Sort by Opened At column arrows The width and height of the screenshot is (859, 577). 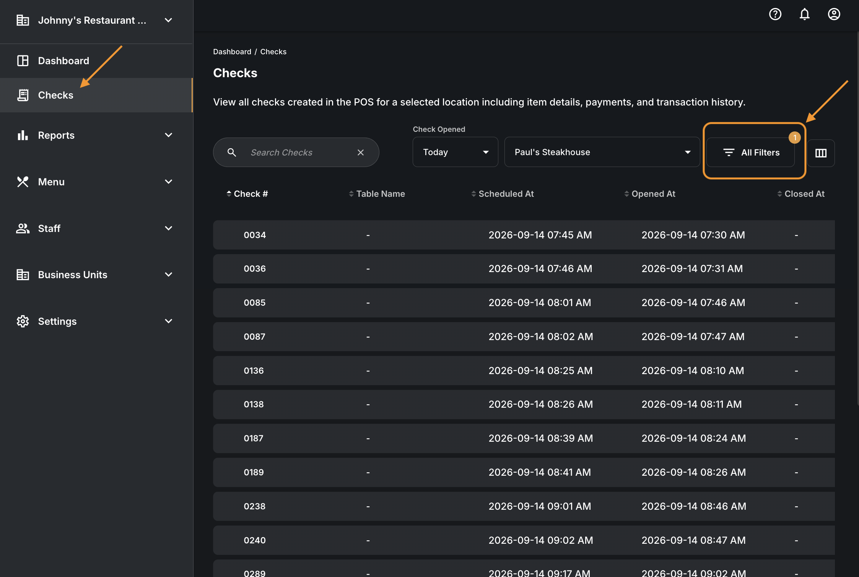click(x=626, y=194)
